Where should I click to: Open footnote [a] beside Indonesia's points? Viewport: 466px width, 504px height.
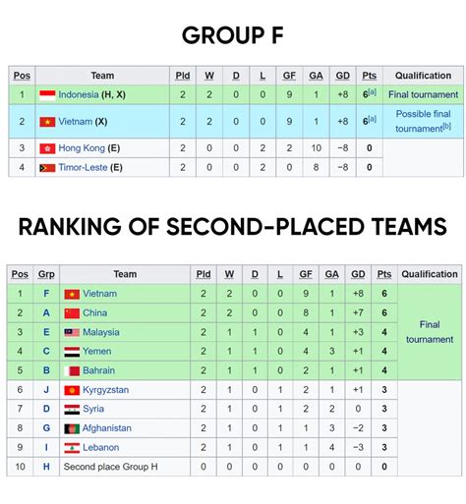click(x=372, y=92)
